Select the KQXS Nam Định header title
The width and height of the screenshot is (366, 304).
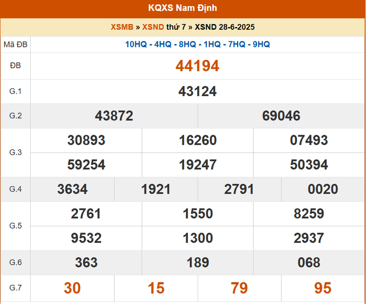coord(183,8)
